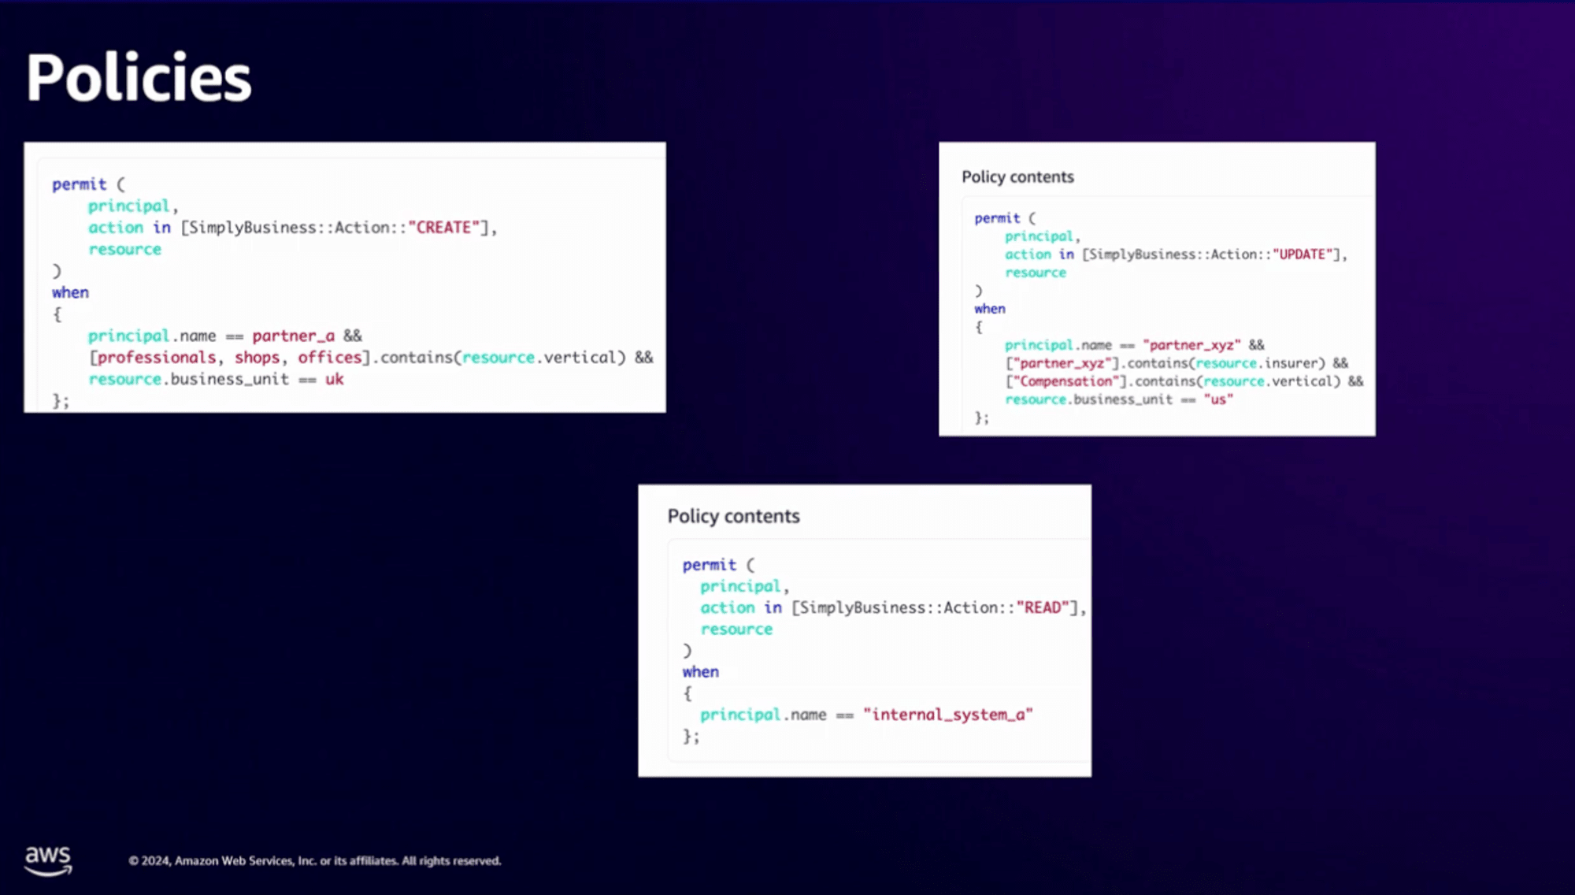Click the "principal," parameter line in the UPDATE policy
1575x895 pixels.
1042,236
